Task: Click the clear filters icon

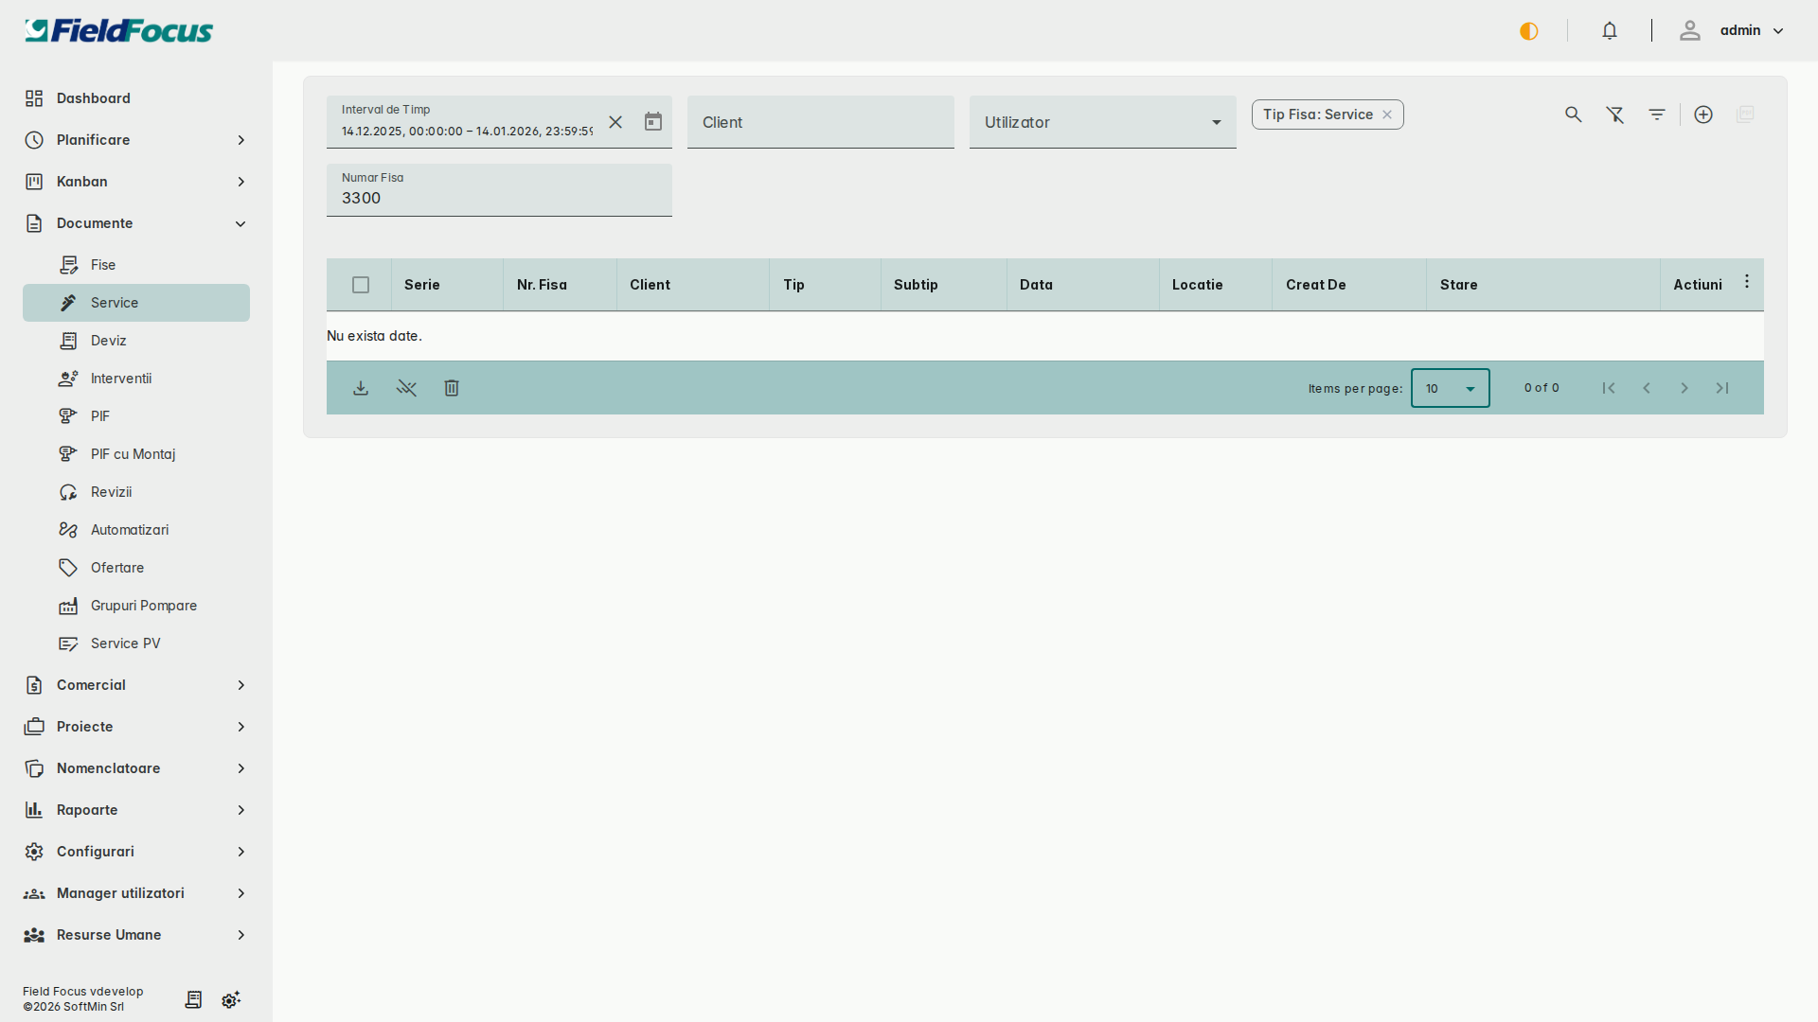Action: pos(1615,115)
